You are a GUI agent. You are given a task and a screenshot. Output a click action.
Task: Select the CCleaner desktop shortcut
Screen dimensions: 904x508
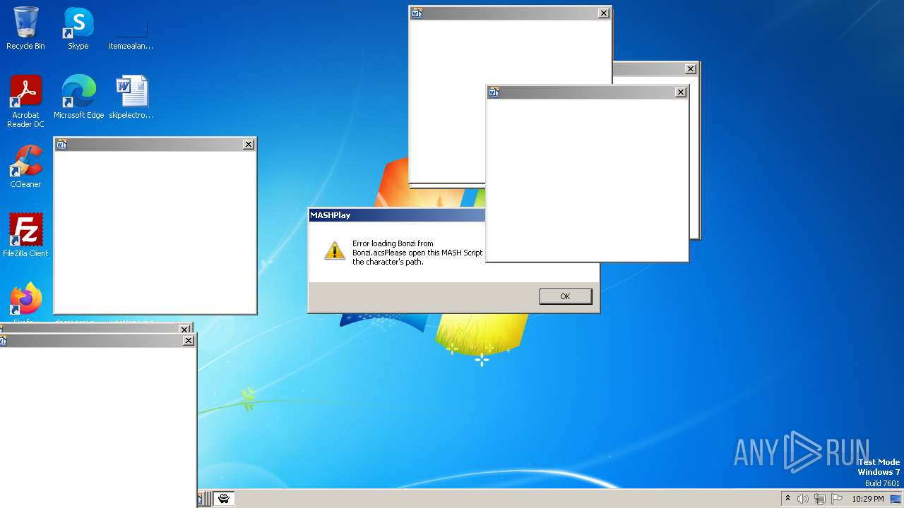point(25,167)
